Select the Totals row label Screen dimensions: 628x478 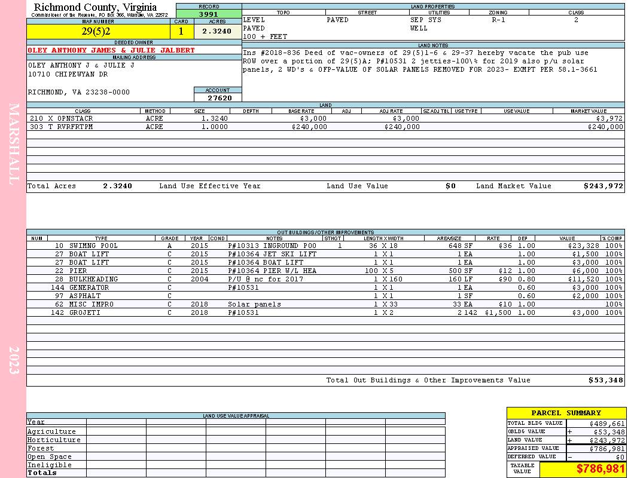point(42,473)
